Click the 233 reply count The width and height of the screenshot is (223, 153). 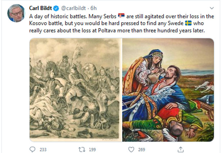pyautogui.click(x=43, y=149)
